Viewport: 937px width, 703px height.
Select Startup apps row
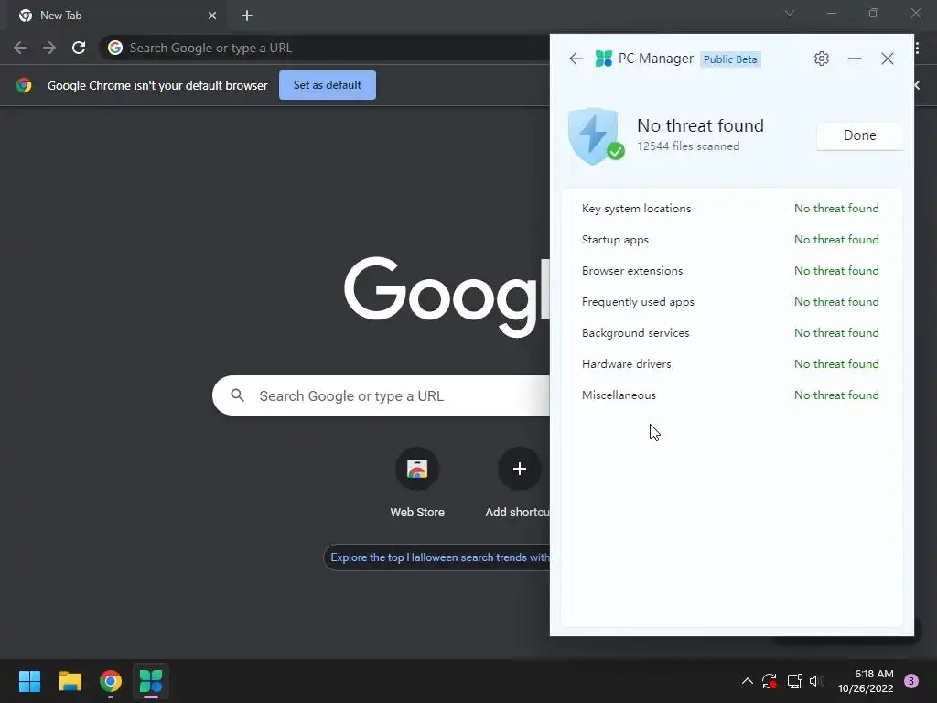pos(731,240)
